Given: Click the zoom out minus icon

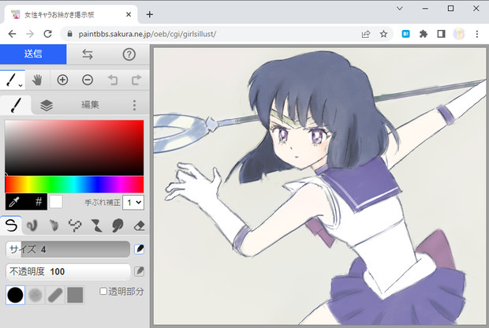Looking at the screenshot, I should click(88, 80).
